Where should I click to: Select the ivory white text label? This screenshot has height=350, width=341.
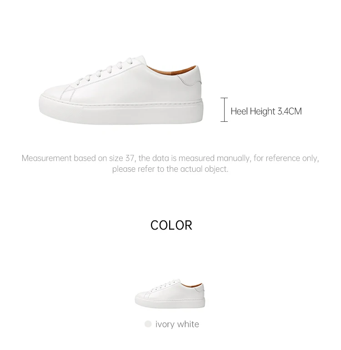coord(177,324)
